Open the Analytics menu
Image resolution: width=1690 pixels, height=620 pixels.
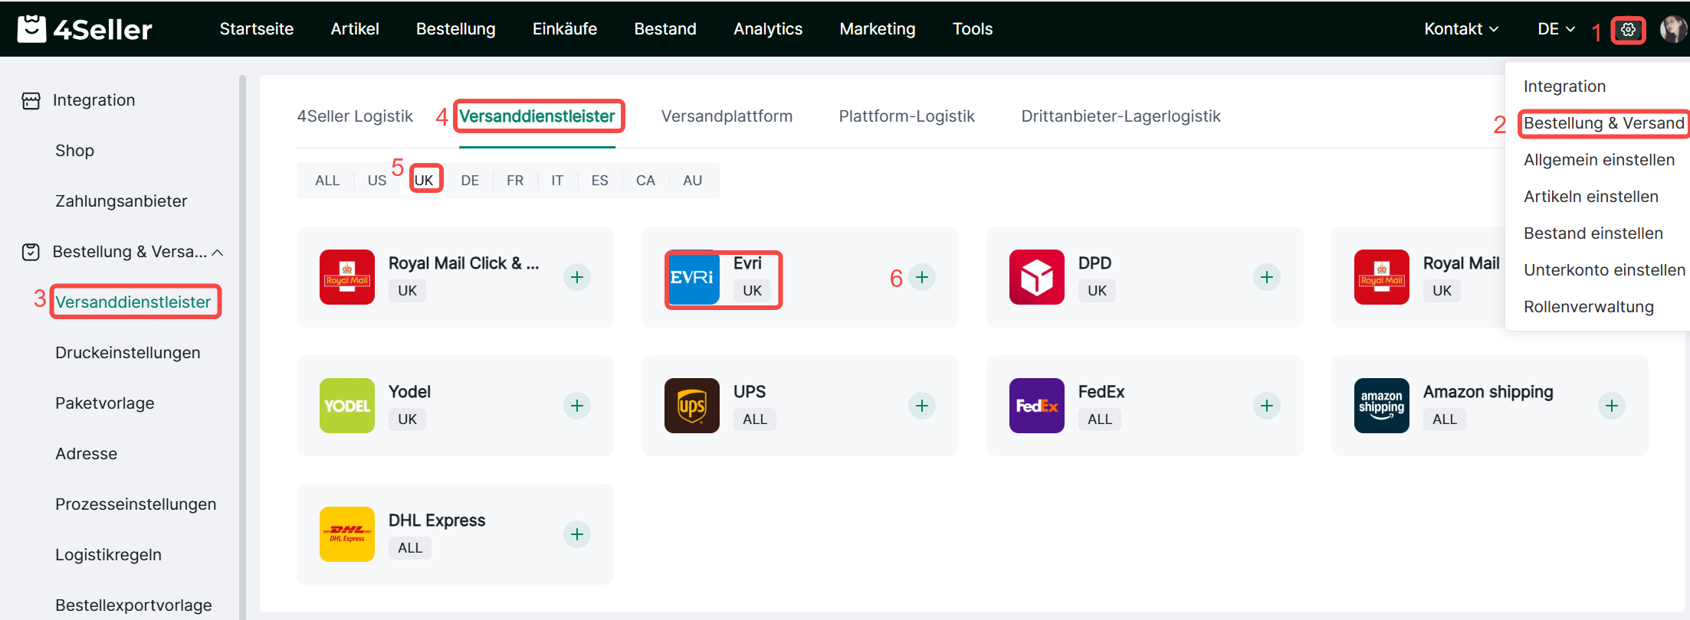[x=767, y=29]
